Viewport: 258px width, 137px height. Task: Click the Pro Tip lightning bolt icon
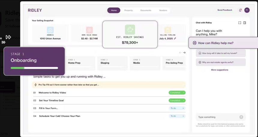coord(35,85)
